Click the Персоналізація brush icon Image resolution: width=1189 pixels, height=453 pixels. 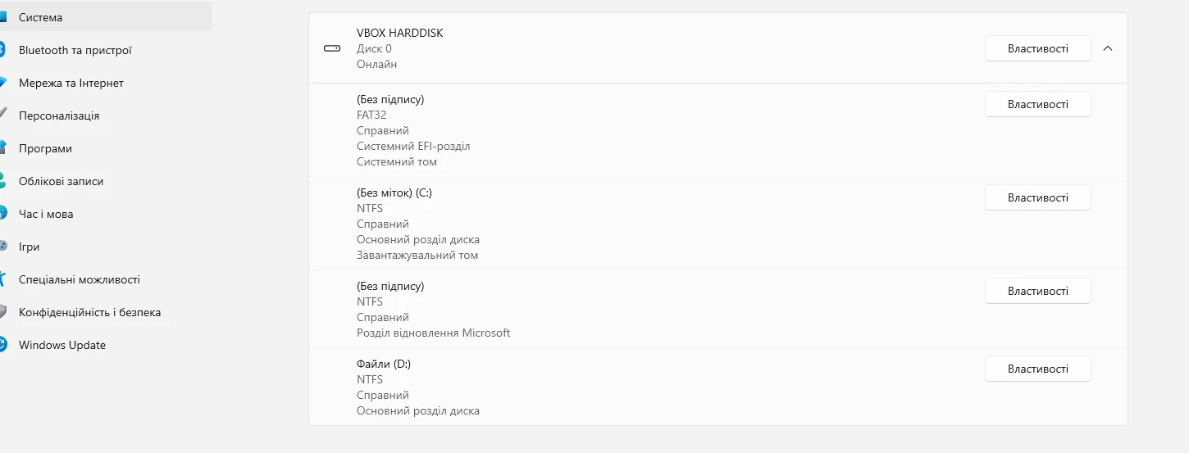2,116
